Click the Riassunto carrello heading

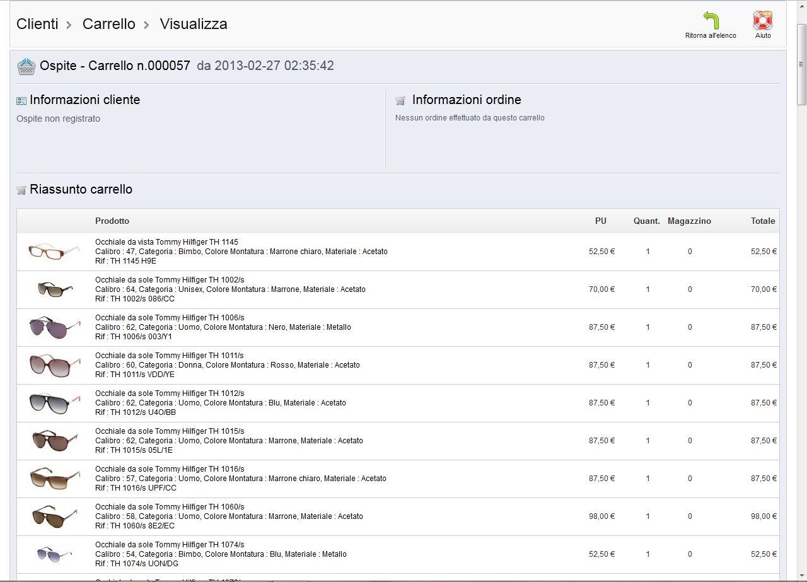click(x=81, y=189)
